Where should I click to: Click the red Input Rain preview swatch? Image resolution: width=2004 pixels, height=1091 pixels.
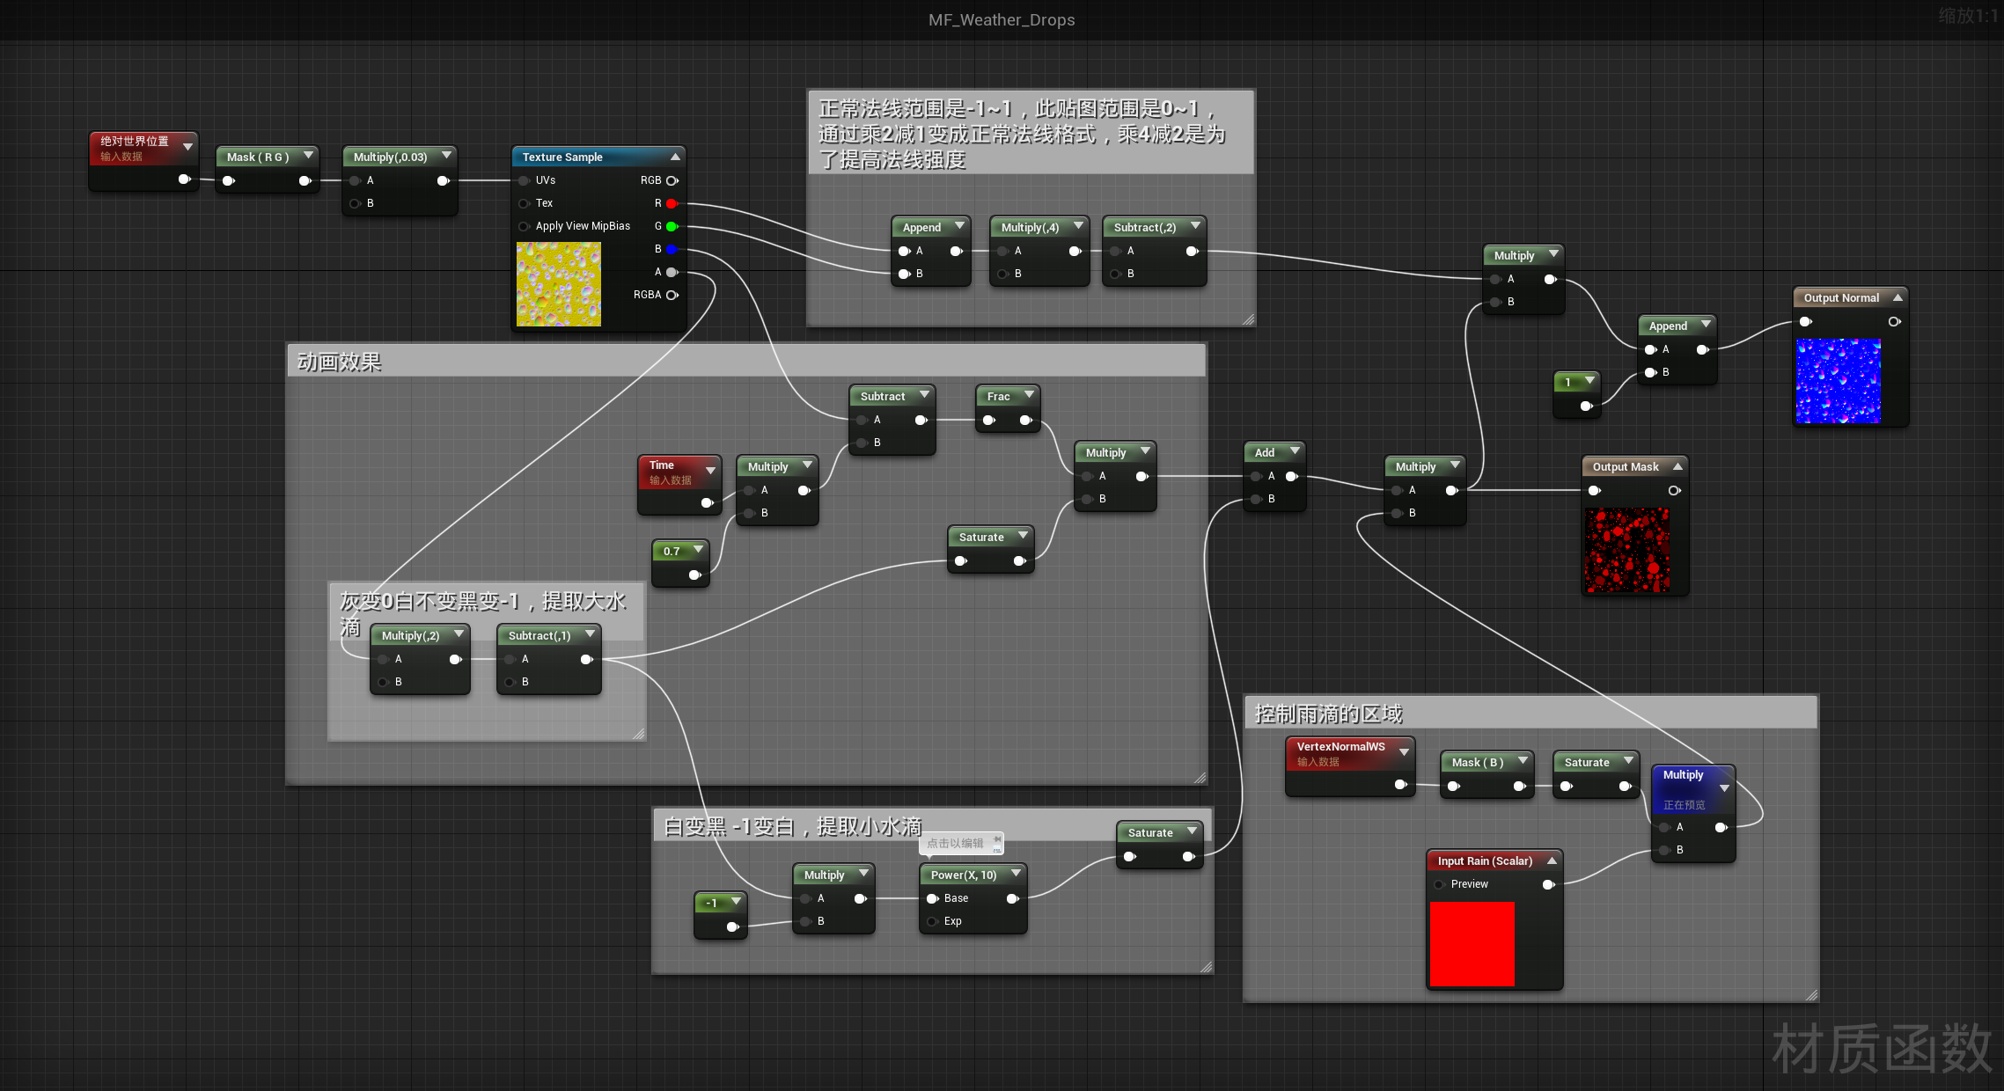(1472, 943)
